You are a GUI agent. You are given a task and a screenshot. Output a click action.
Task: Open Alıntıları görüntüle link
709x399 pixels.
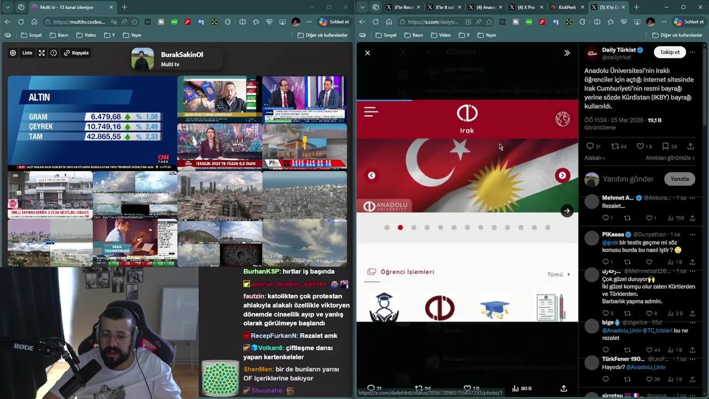pyautogui.click(x=670, y=158)
